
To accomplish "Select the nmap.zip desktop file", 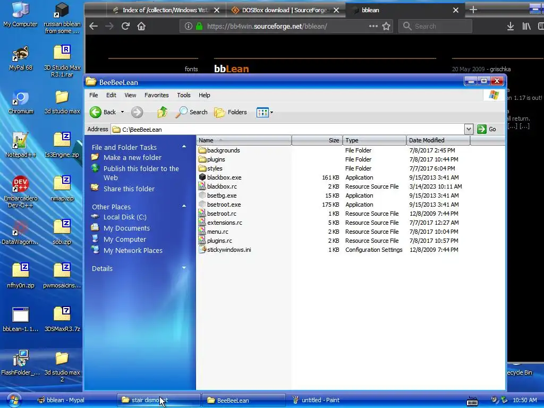I will [x=62, y=189].
